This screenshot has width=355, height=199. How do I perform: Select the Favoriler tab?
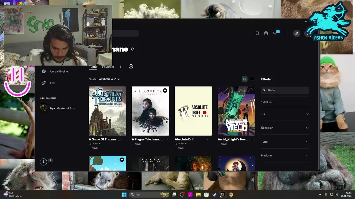pos(108,67)
